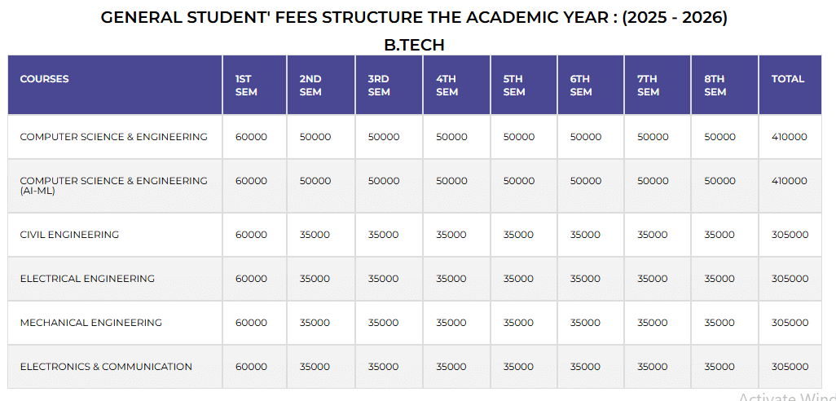This screenshot has height=401, width=836.
Task: Click the 6TH SEM column header
Action: (x=580, y=86)
